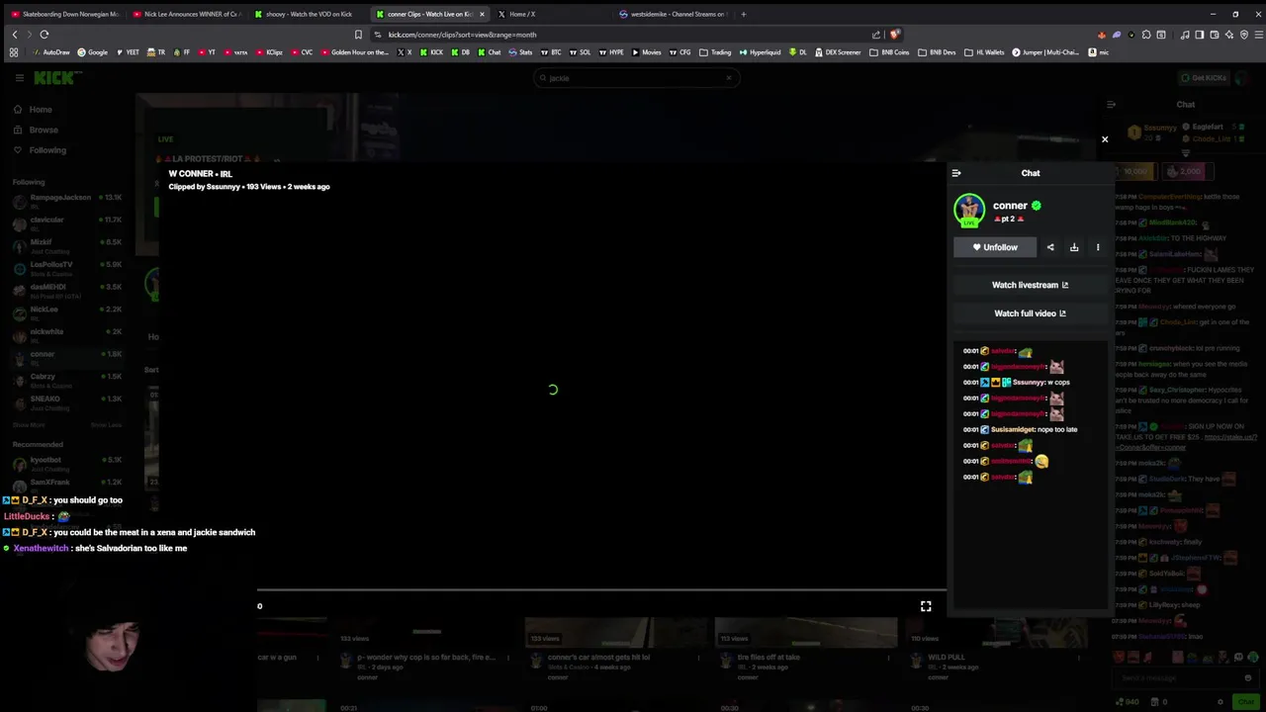The width and height of the screenshot is (1266, 712).
Task: Enter fullscreen on the clip player
Action: [926, 606]
